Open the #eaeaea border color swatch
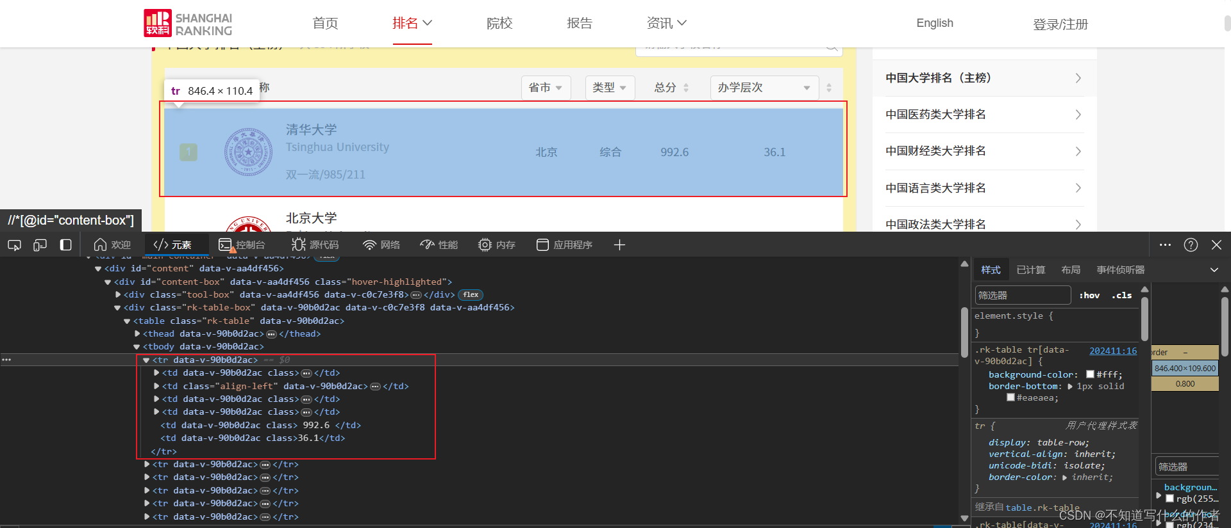The height and width of the screenshot is (528, 1231). point(1010,397)
